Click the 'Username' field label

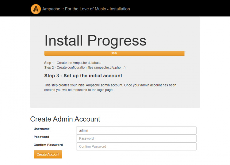tap(42, 129)
